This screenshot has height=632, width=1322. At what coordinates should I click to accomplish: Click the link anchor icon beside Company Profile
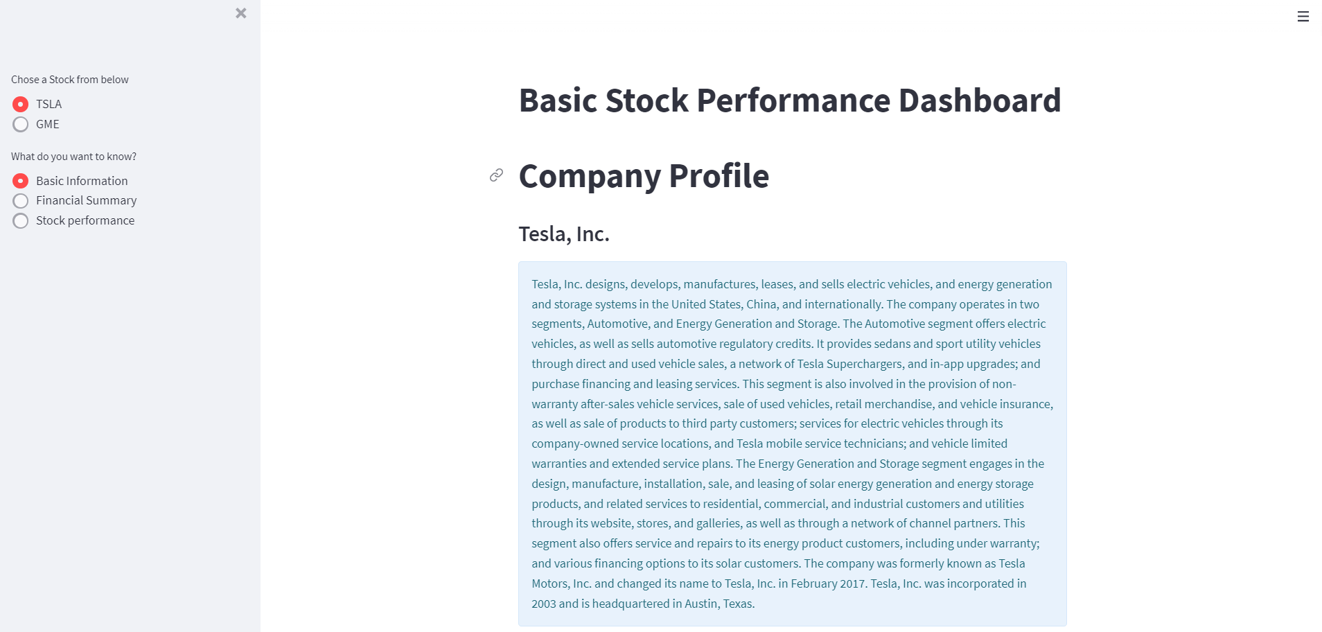(x=495, y=175)
